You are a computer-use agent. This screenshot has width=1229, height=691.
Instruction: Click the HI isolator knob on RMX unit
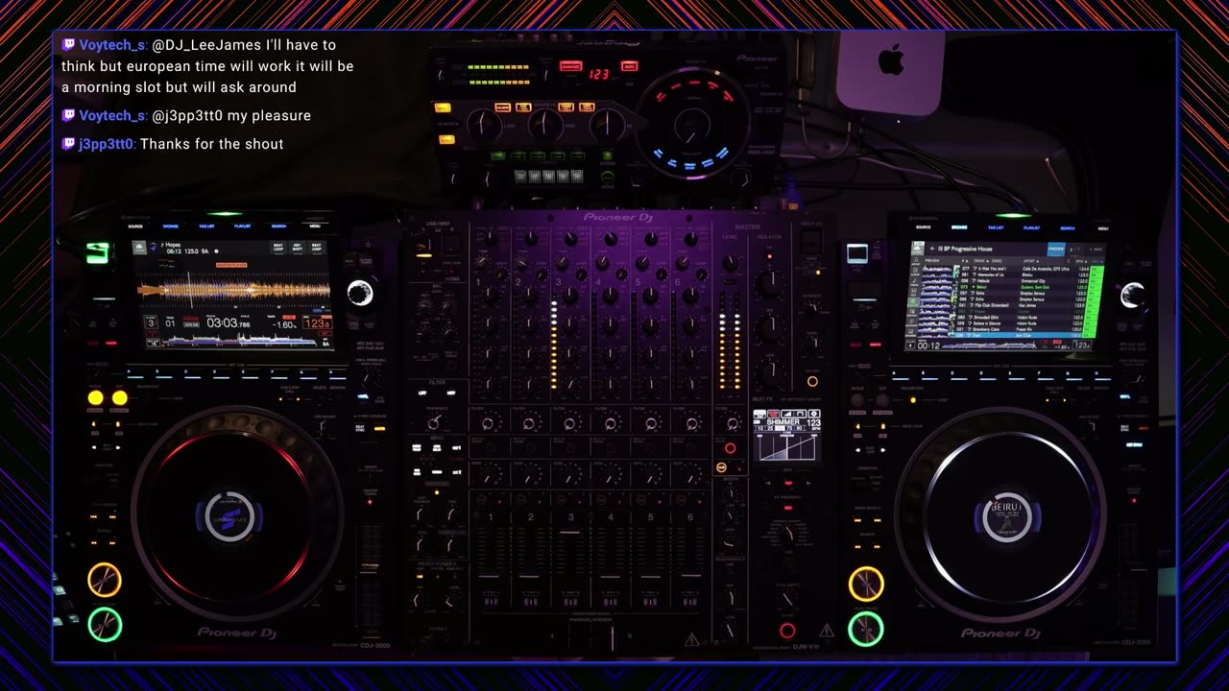[608, 124]
